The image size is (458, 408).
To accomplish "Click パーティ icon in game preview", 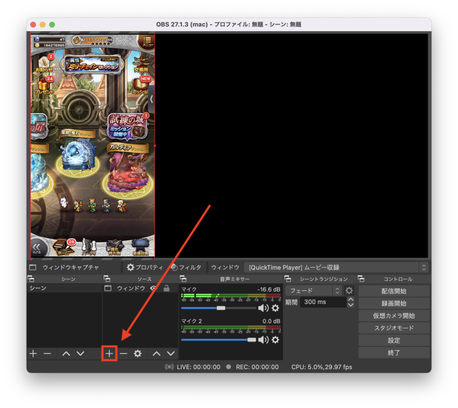I will coord(89,247).
